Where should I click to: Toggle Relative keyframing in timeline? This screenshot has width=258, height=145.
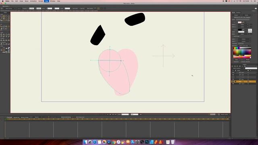(x=66, y=117)
